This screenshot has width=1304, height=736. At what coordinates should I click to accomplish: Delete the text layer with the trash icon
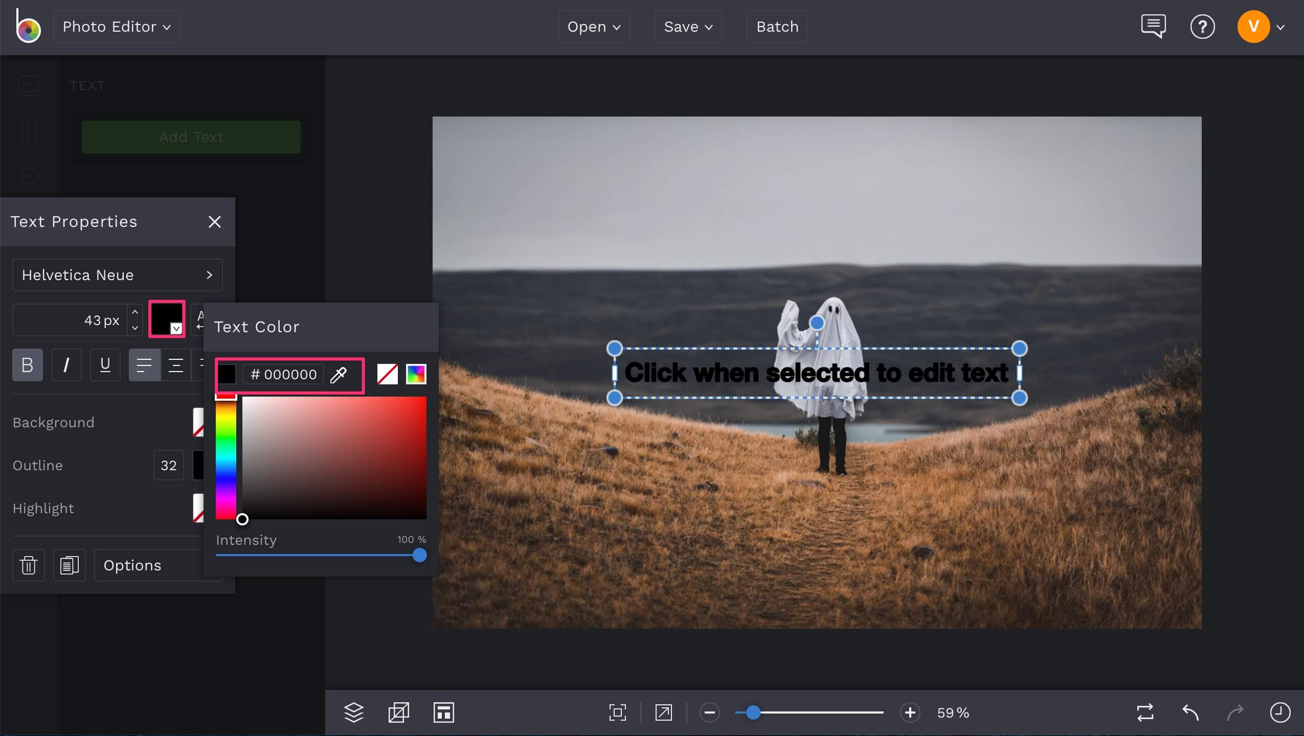coord(28,565)
